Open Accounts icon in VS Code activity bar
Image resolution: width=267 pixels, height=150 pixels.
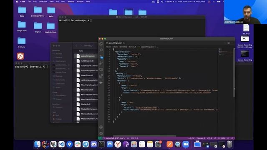[x=101, y=127]
